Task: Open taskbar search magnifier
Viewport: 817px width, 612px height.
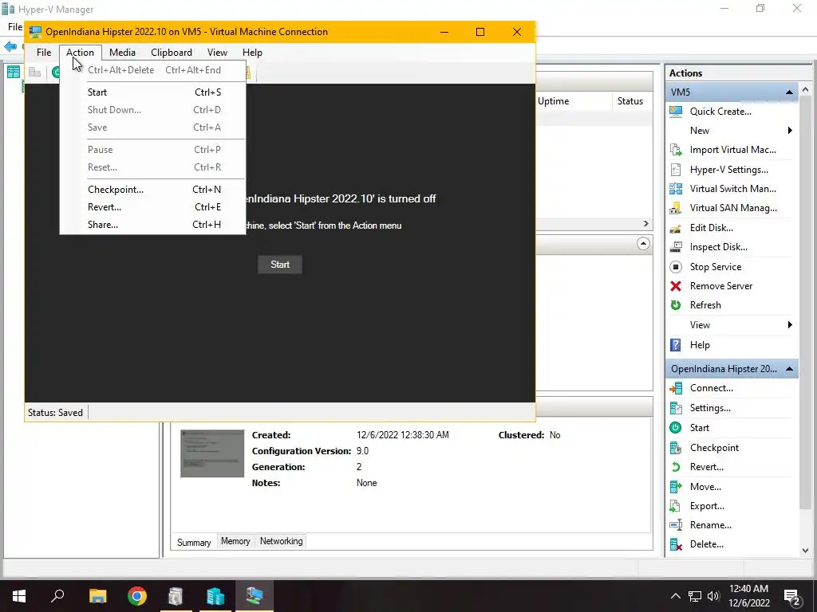Action: click(57, 596)
